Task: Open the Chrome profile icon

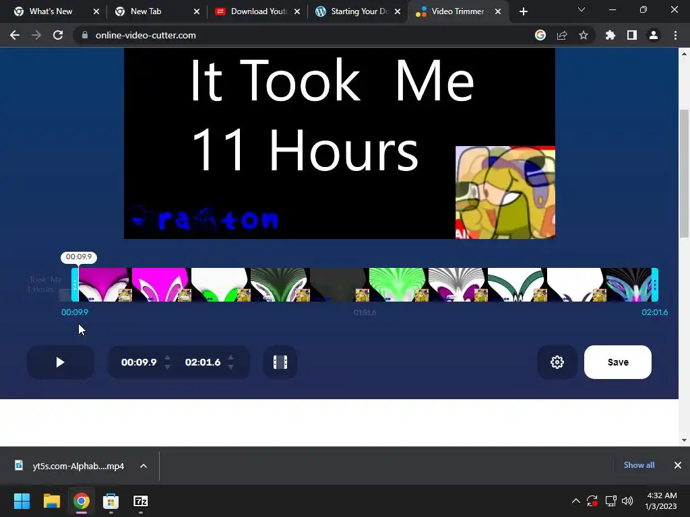Action: 654,35
